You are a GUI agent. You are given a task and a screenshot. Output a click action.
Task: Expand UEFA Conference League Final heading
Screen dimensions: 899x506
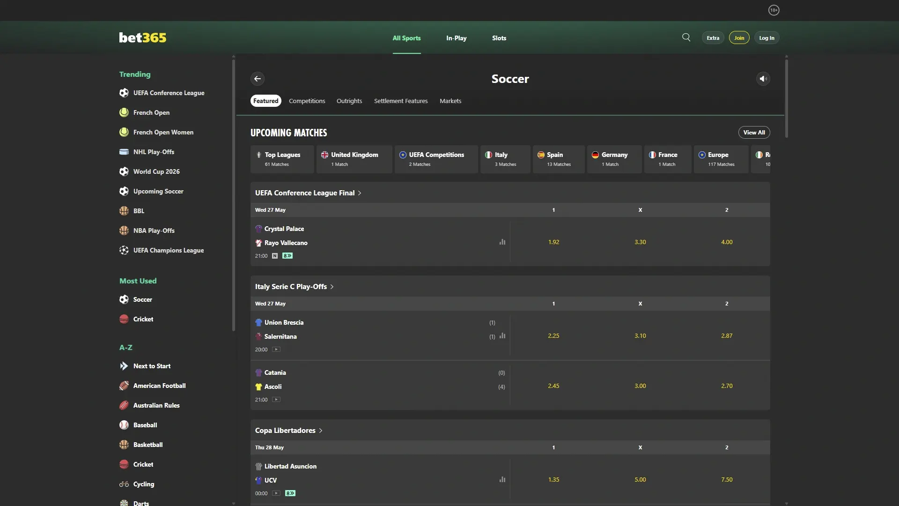tap(308, 193)
